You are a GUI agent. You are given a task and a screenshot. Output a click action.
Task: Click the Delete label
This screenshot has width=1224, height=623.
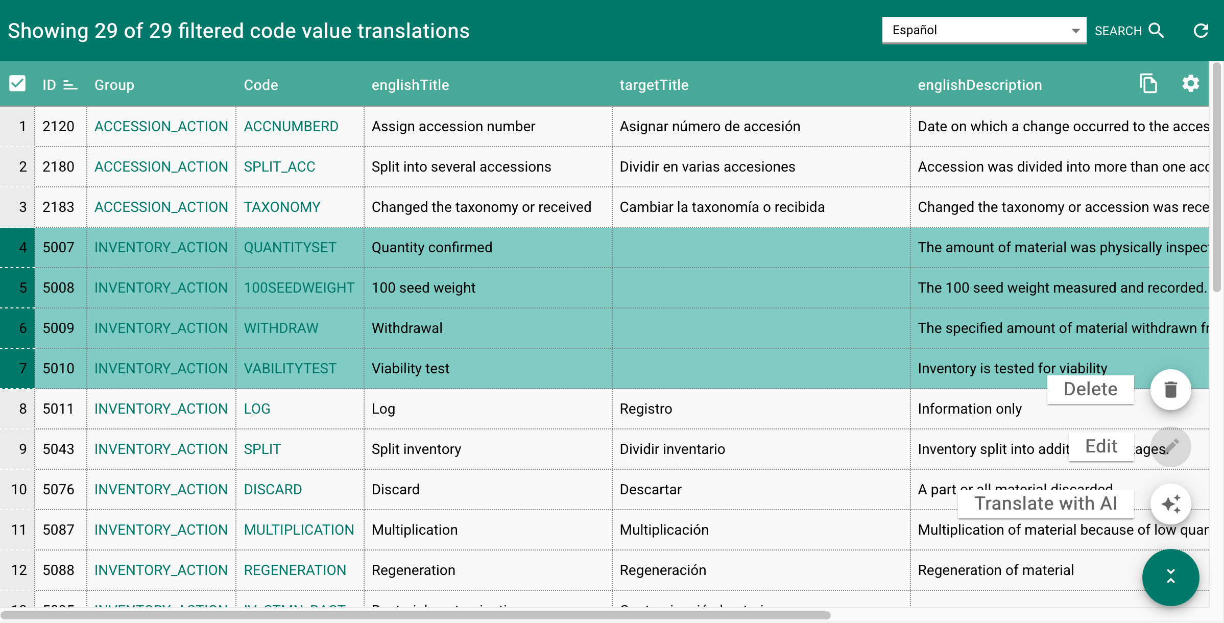(1091, 389)
